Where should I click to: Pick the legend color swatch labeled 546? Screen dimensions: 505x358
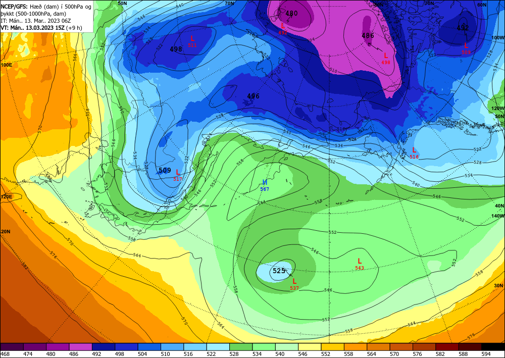(x=310, y=347)
